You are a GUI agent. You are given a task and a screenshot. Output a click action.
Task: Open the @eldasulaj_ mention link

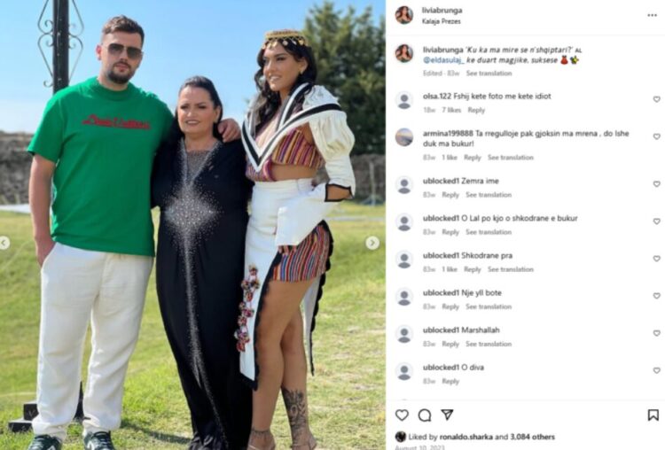(x=443, y=60)
